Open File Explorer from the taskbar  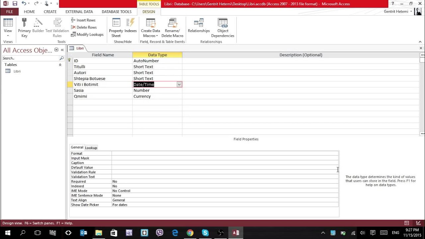point(99,233)
